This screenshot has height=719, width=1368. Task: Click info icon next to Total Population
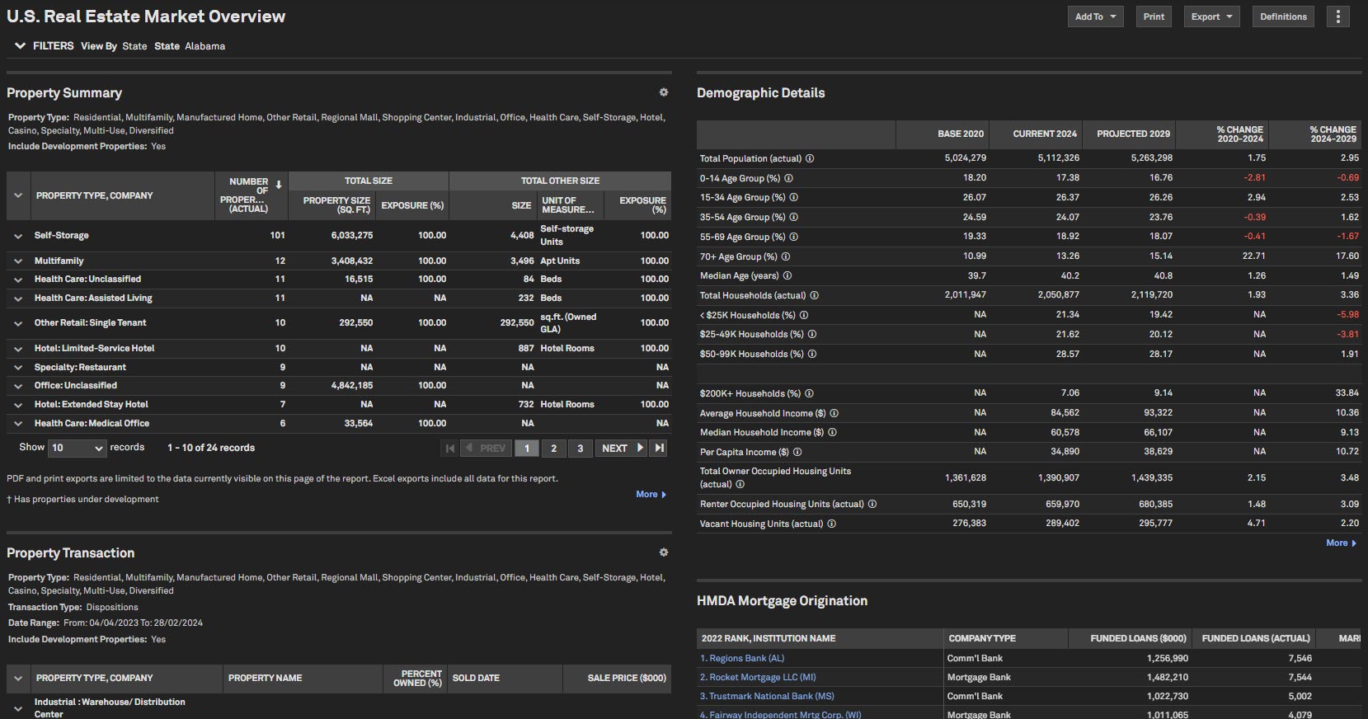[x=810, y=158]
